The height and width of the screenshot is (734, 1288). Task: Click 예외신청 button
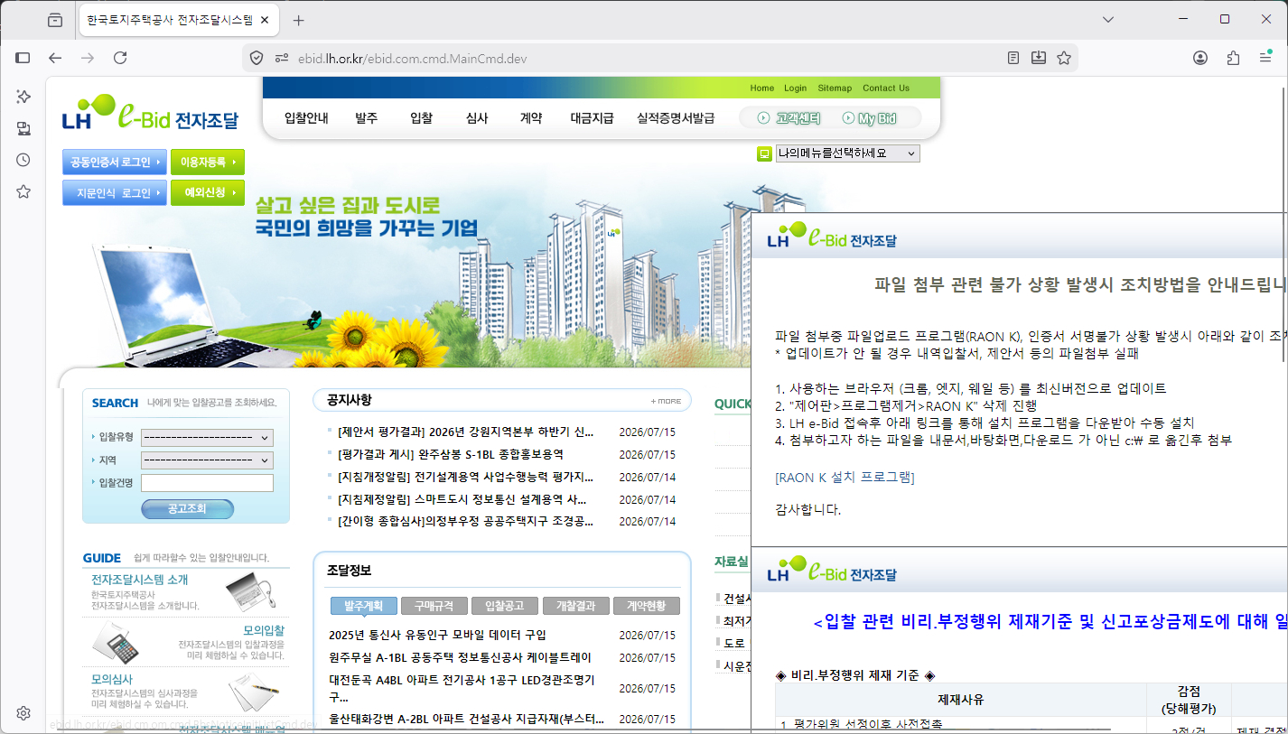coord(208,192)
